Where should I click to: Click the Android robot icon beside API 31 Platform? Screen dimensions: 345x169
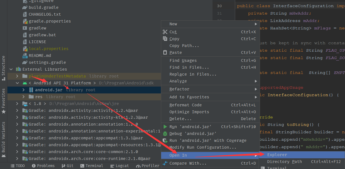pyautogui.click(x=25, y=83)
